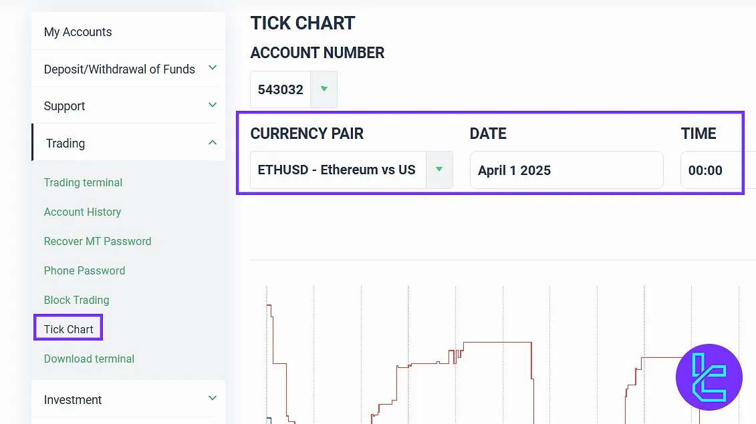Expand the Support section chevron
Screen dimensions: 756x424
click(213, 105)
